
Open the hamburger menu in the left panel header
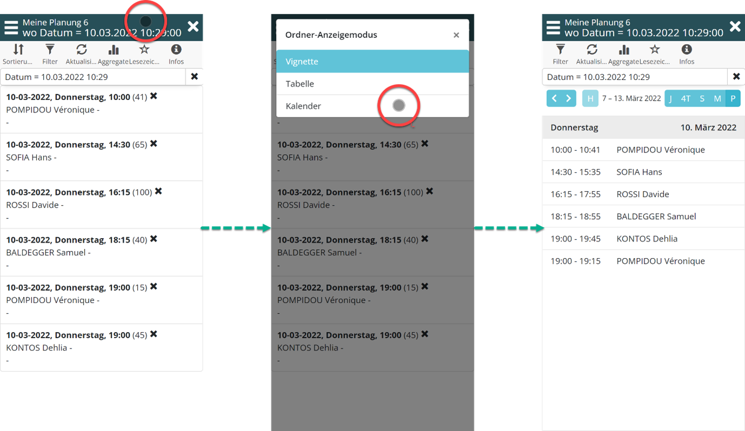[x=11, y=28]
